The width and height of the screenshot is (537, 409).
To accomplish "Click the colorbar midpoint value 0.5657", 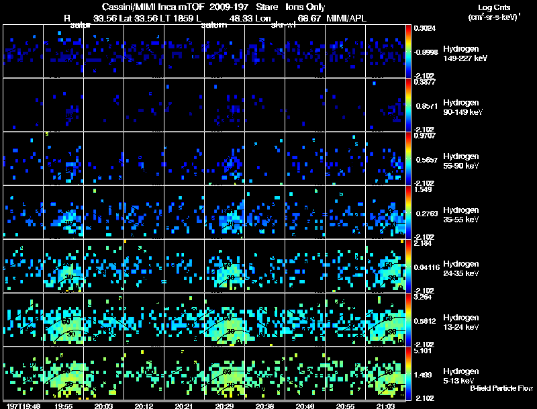I will click(426, 160).
